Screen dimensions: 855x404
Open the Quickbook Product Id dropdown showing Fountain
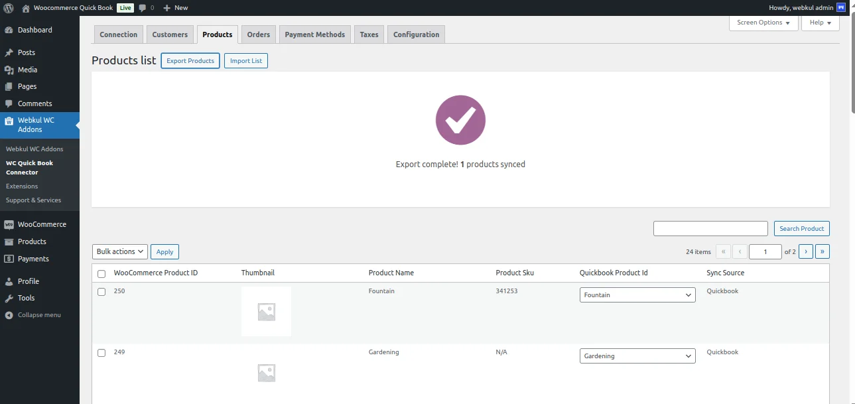[637, 295]
